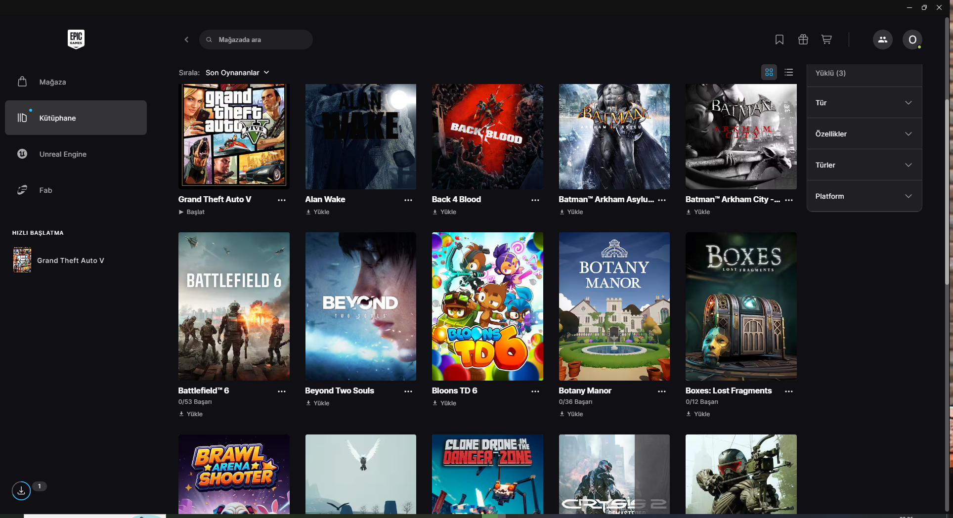Open the friends list icon

coord(883,40)
